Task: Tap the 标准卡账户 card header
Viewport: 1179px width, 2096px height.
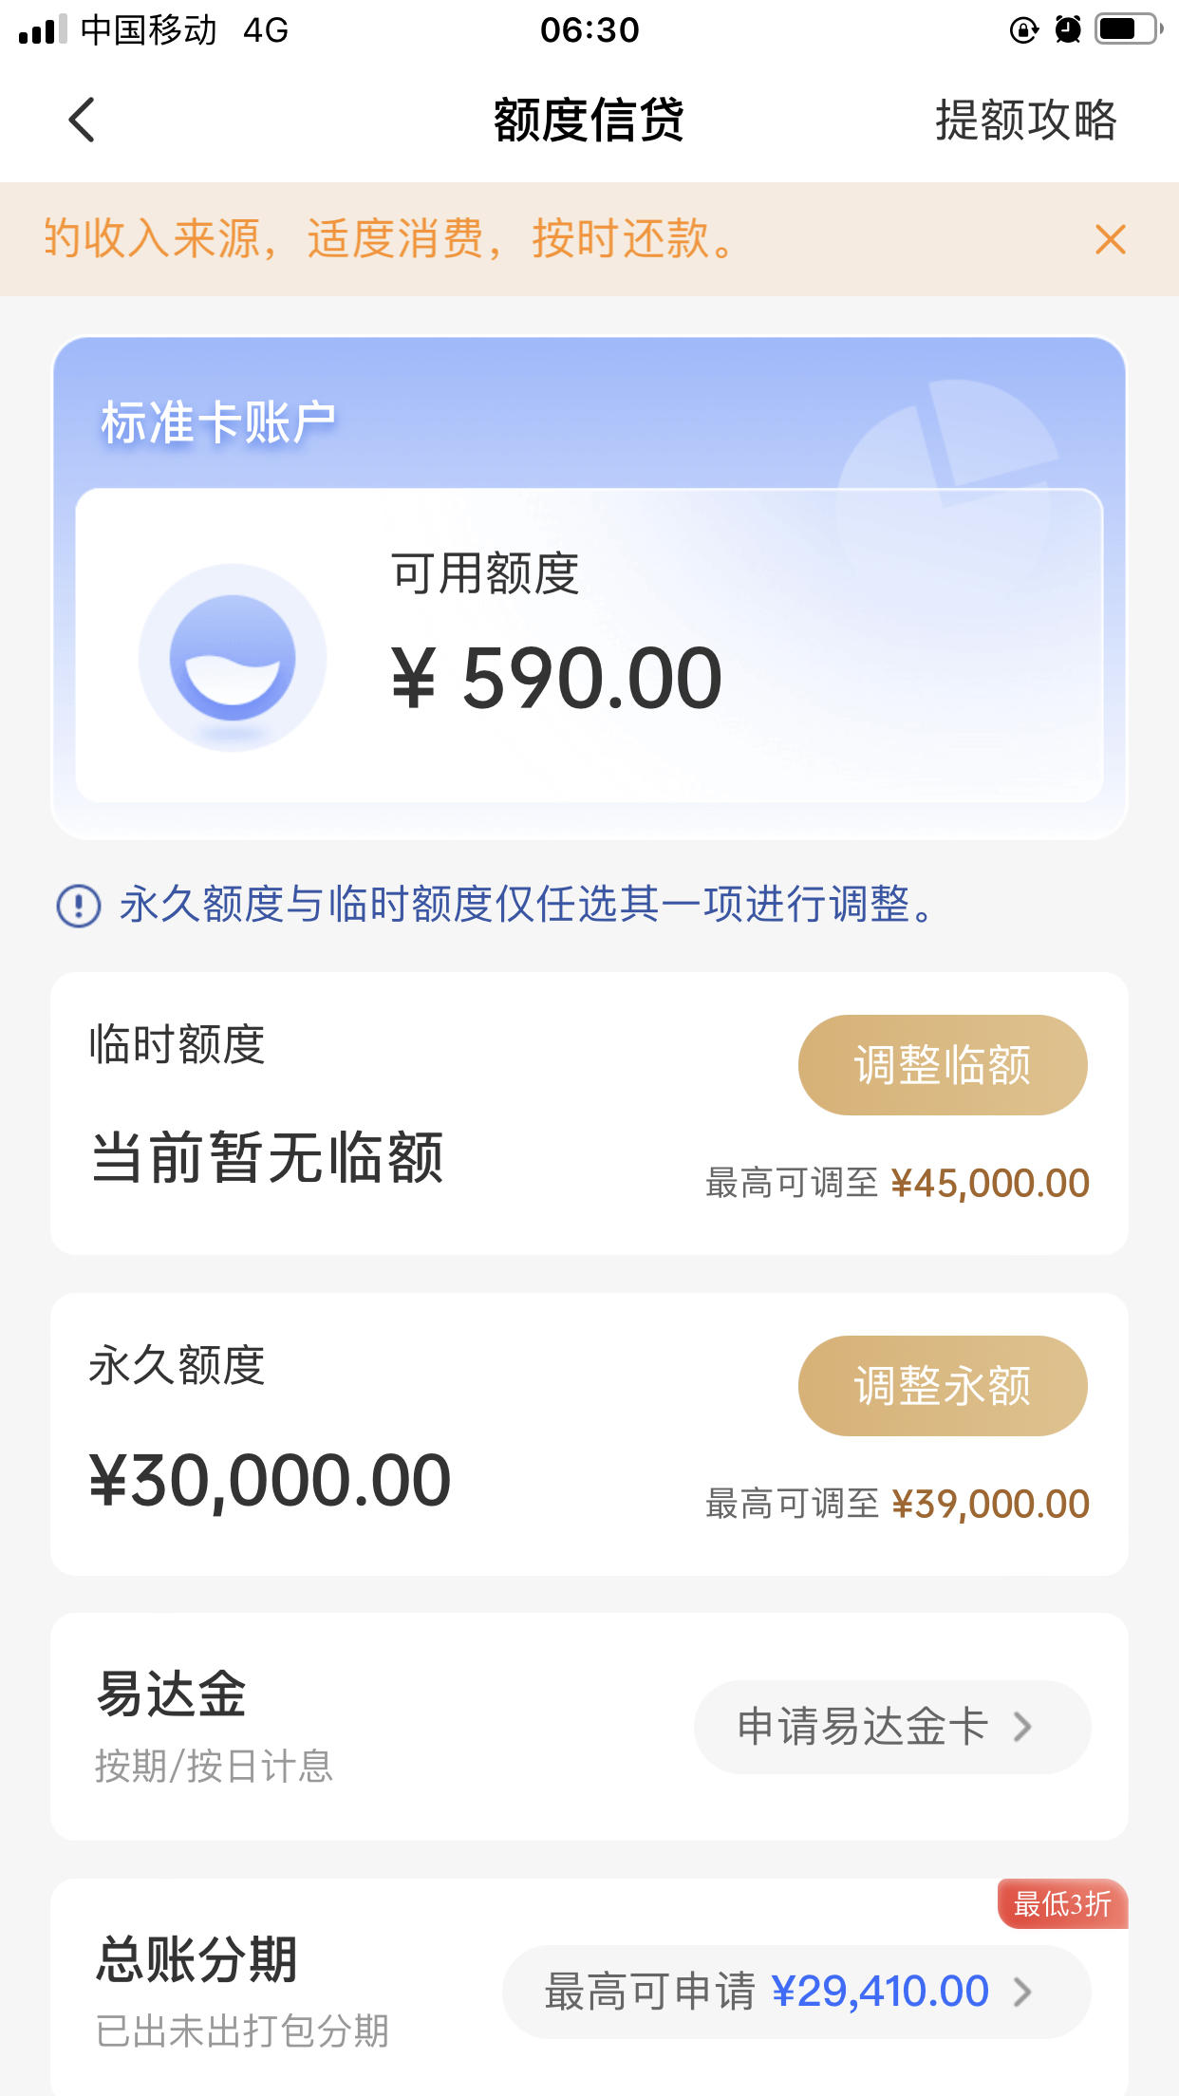Action: tap(218, 422)
